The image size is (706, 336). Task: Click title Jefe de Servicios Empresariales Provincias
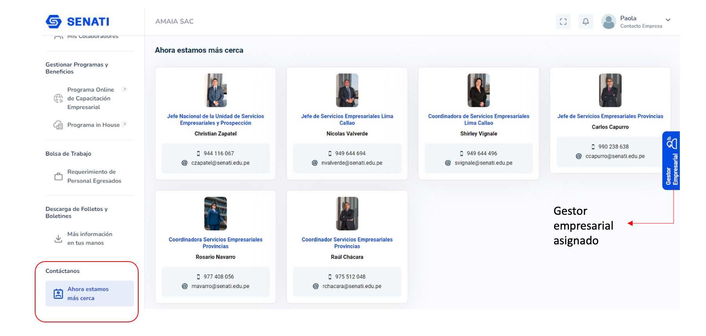coord(610,116)
